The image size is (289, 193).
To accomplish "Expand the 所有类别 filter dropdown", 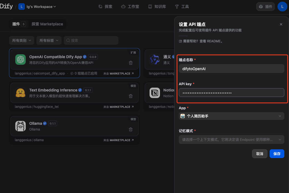I will click(x=22, y=40).
